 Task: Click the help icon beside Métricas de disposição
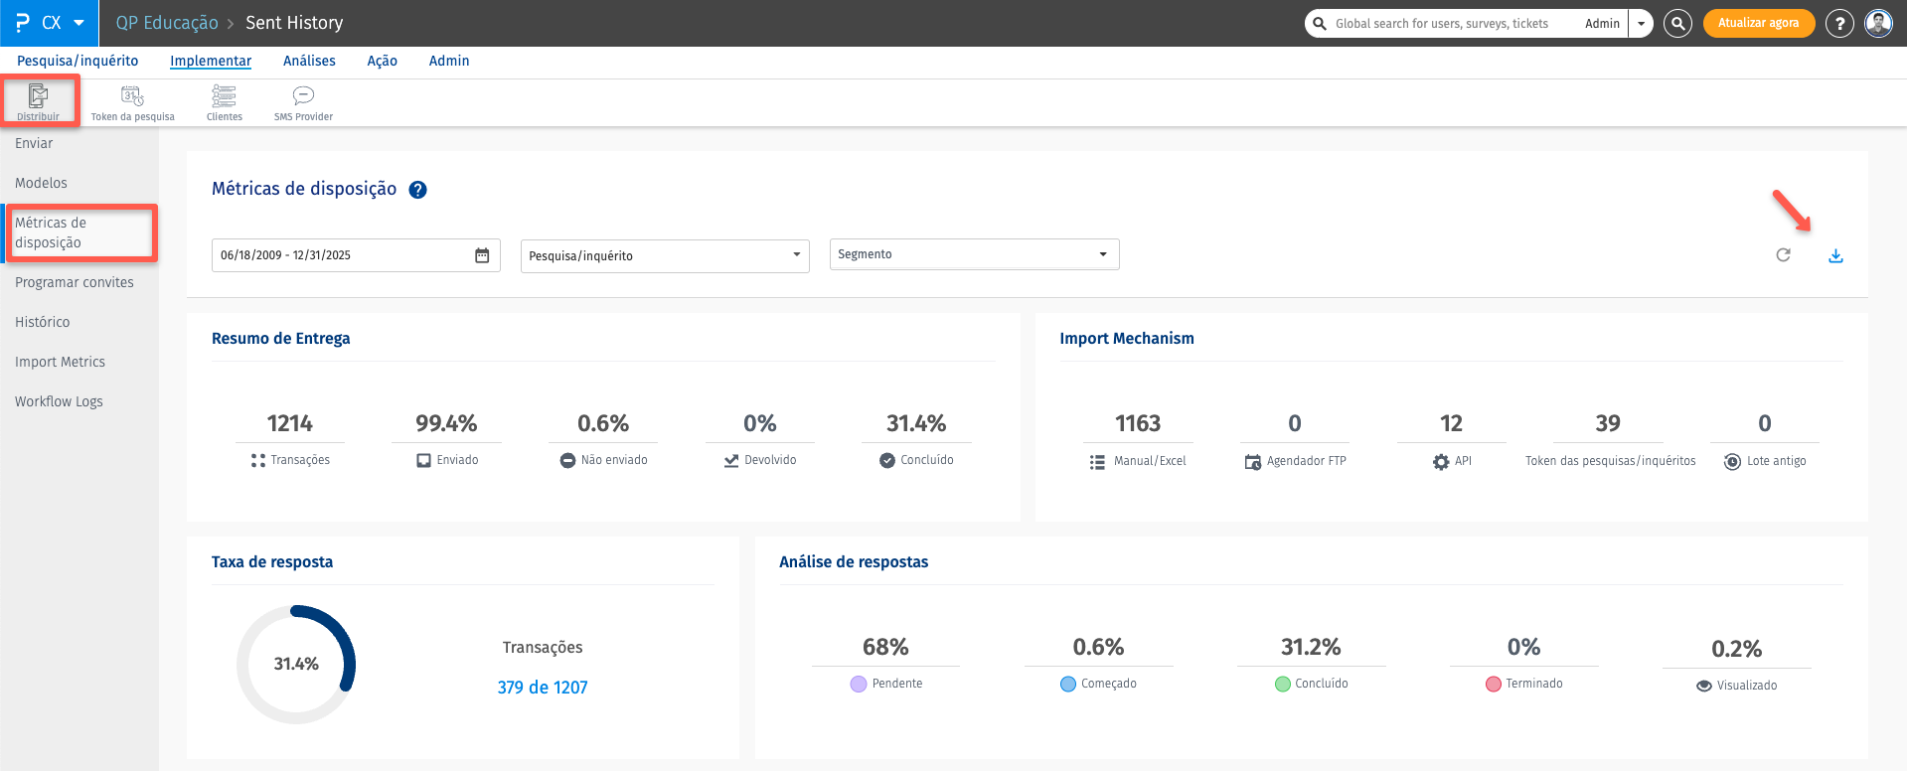click(418, 190)
